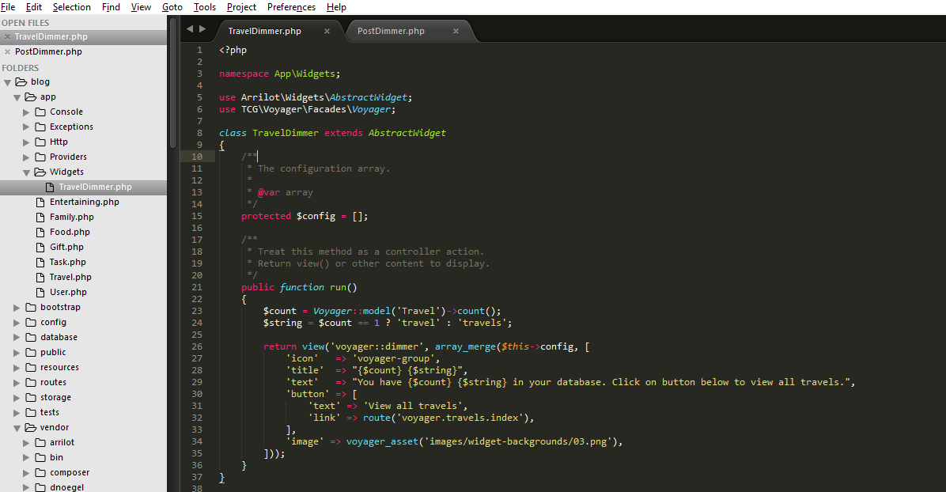
Task: Collapse the vendor folder
Action: pyautogui.click(x=17, y=428)
